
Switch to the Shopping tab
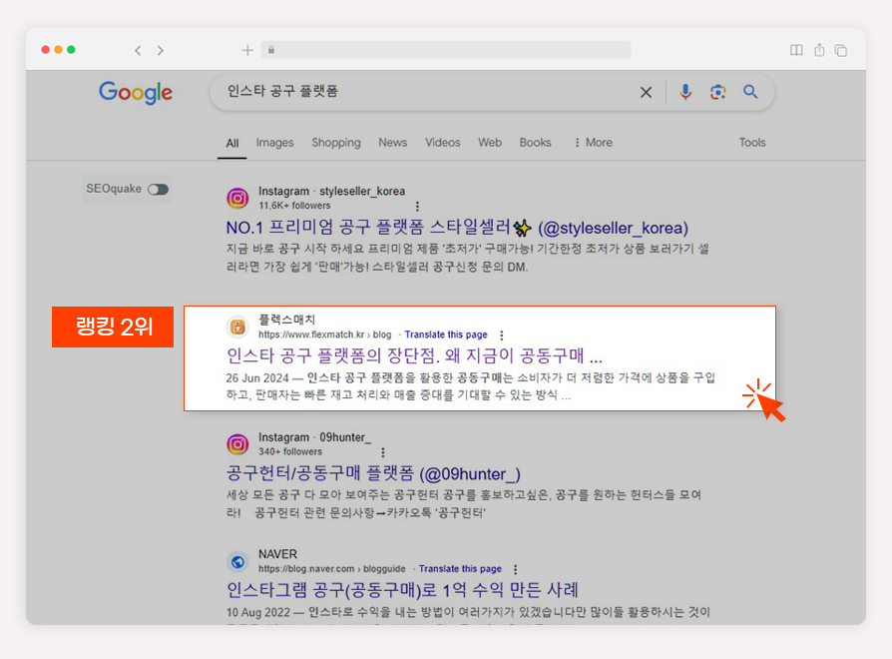pyautogui.click(x=335, y=142)
